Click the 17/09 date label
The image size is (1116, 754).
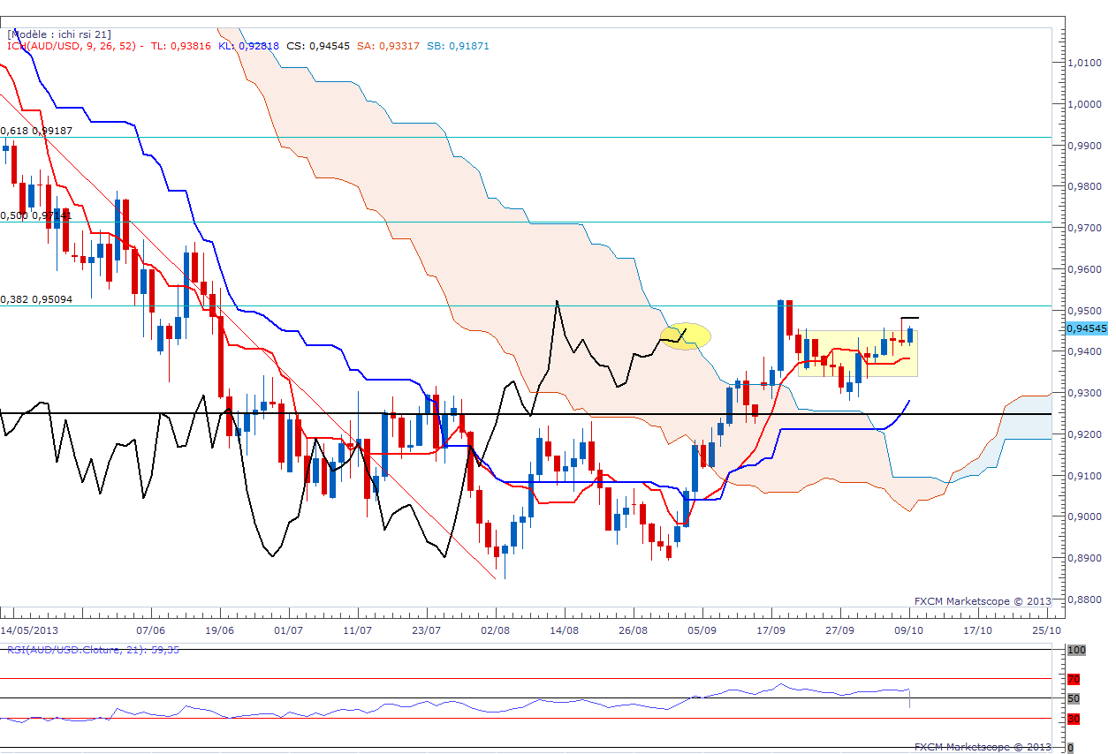click(x=772, y=630)
